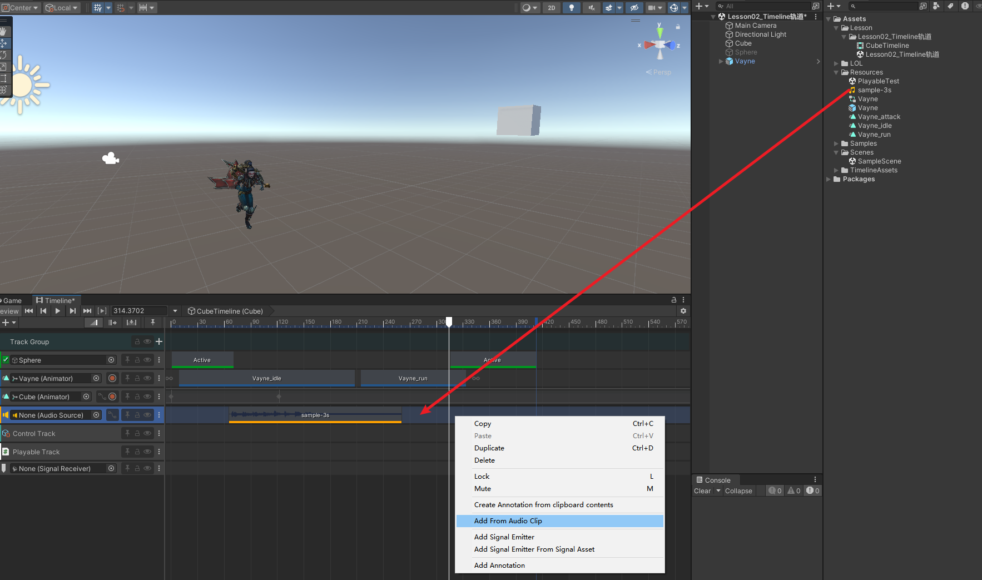Lock the Playable Track
The image size is (982, 580).
coord(137,452)
